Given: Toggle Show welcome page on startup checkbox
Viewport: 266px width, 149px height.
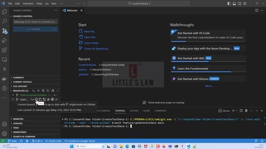Looking at the screenshot, I should pos(144,103).
